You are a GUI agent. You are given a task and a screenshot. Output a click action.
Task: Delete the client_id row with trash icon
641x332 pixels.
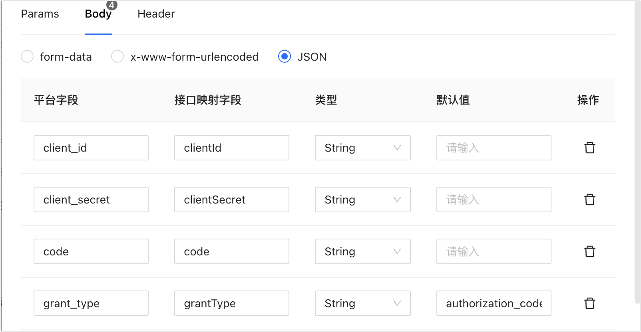(589, 148)
